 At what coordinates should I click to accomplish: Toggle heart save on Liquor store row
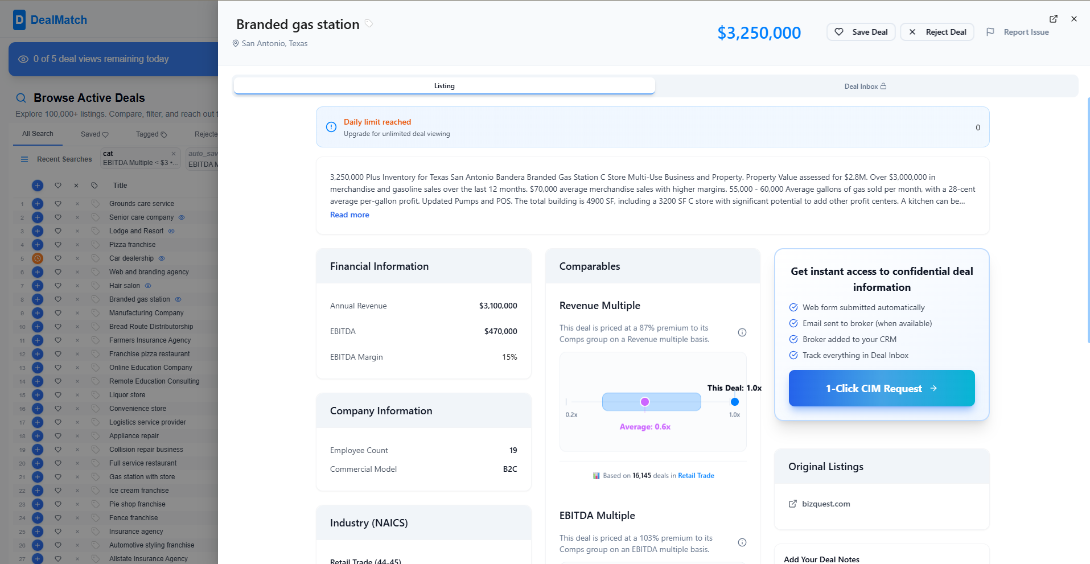58,395
